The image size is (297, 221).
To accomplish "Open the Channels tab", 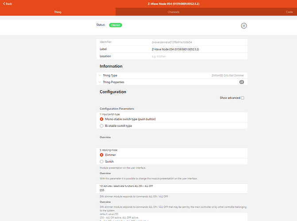I will point(174,12).
